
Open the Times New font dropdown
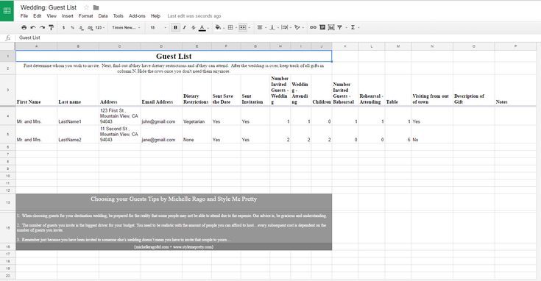click(126, 27)
